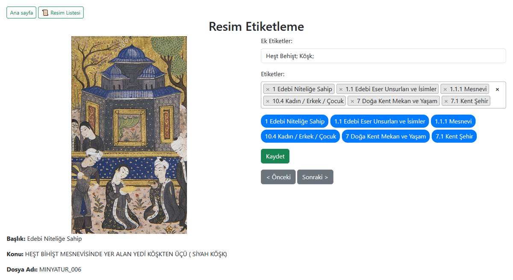513x280 pixels.
Task: Toggle blue '1.1 Edebi Eser Unsurları ve İsimler' pill
Action: point(380,122)
